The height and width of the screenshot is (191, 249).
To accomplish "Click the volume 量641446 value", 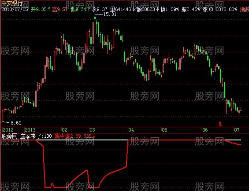I will point(122,9).
